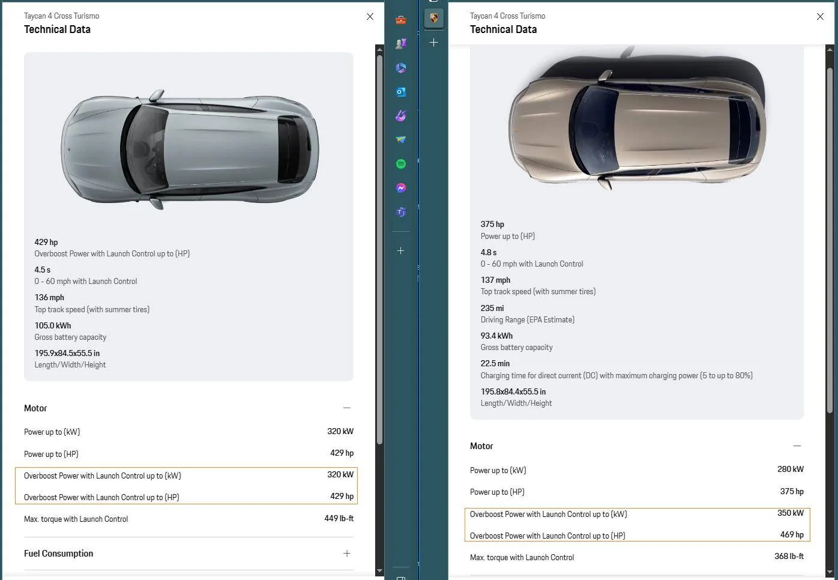Click the gray Taycan panel's vertical scrollbar
Screen dimensions: 838x580
pos(379,249)
